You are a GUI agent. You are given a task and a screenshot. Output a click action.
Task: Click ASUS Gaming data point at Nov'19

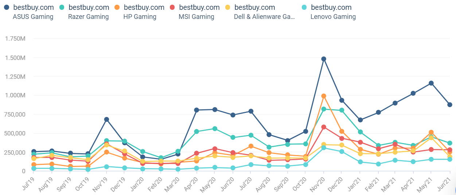pos(106,119)
